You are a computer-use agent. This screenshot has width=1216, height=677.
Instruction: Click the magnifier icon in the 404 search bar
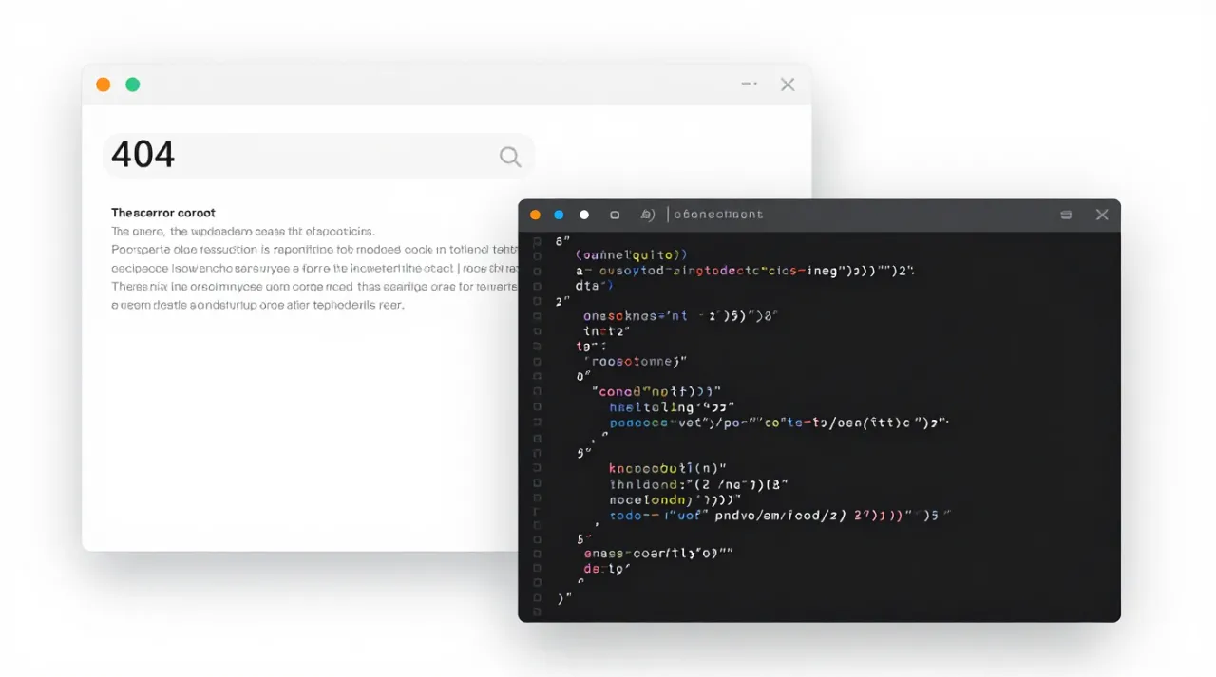510,158
